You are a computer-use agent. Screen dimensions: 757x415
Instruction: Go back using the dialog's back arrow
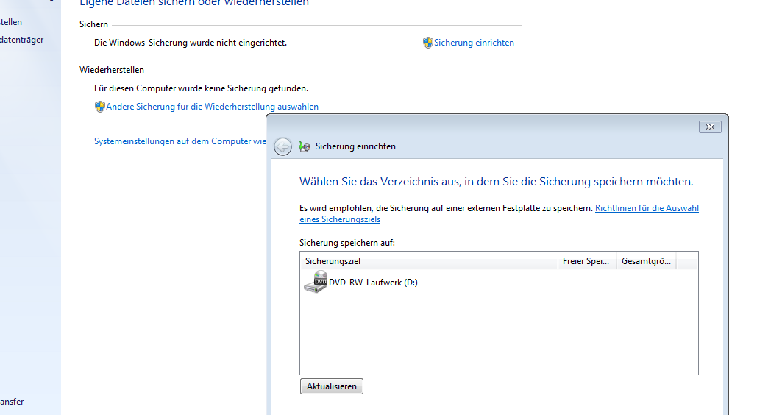(x=283, y=146)
